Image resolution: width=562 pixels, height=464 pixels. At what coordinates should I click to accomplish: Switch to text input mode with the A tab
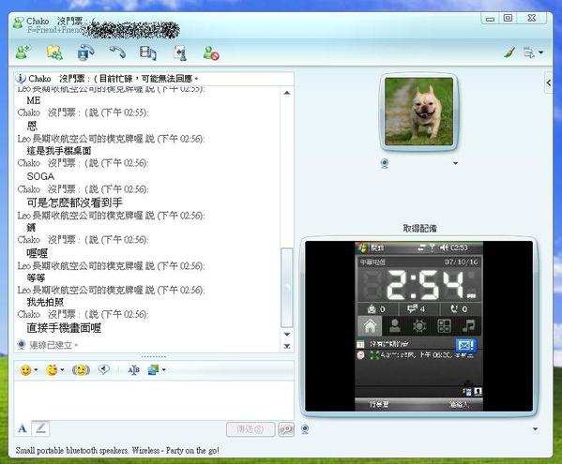(23, 428)
